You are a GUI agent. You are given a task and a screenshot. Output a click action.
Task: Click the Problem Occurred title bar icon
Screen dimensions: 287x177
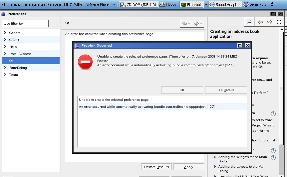coord(77,46)
